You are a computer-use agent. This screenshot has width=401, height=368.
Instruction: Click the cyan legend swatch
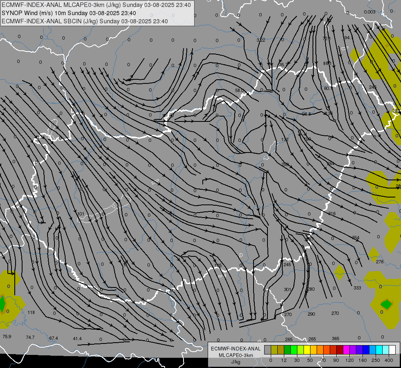pyautogui.click(x=379, y=350)
